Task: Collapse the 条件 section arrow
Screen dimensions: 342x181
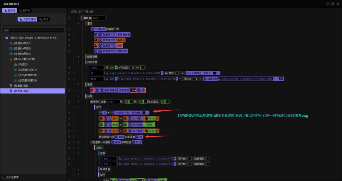Action: point(78,84)
